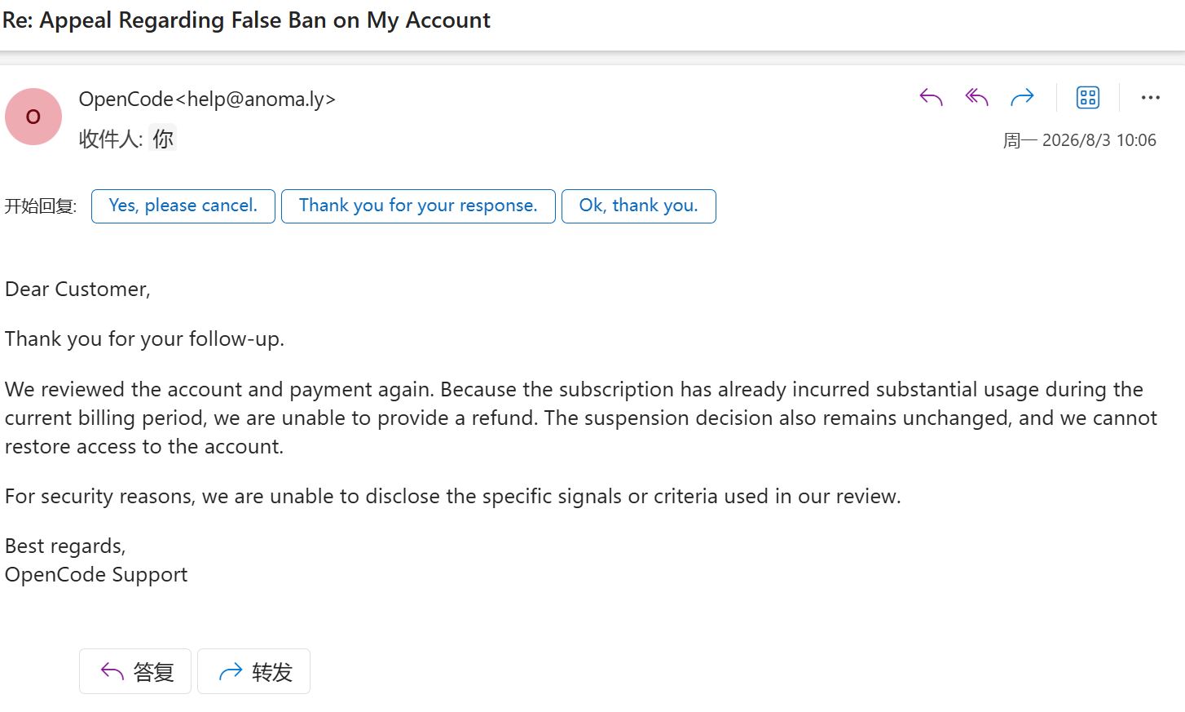The height and width of the screenshot is (712, 1185).
Task: Click the 'Dear Customer,' greeting line
Action: [x=77, y=290]
